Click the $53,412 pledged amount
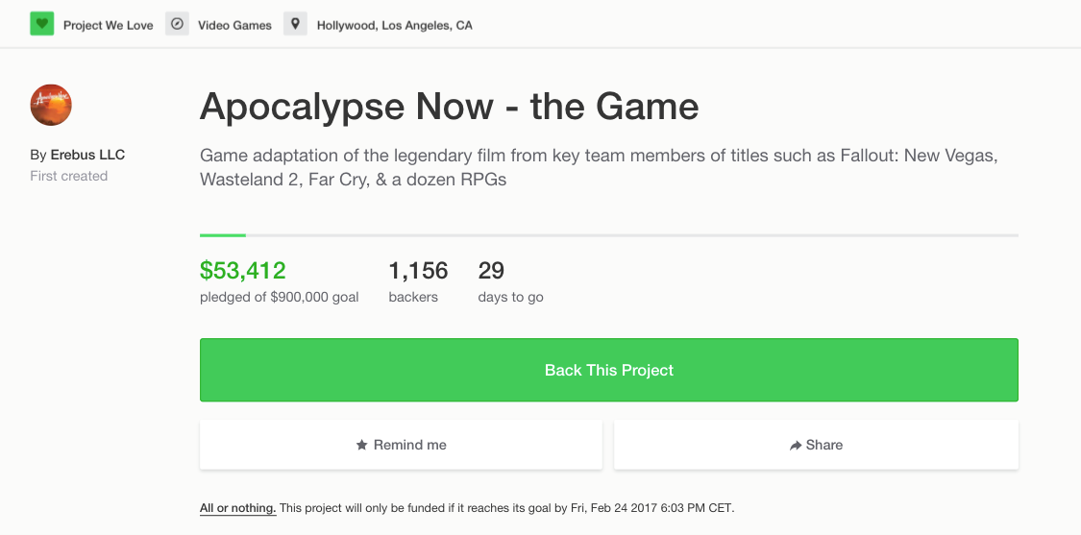 pyautogui.click(x=242, y=271)
